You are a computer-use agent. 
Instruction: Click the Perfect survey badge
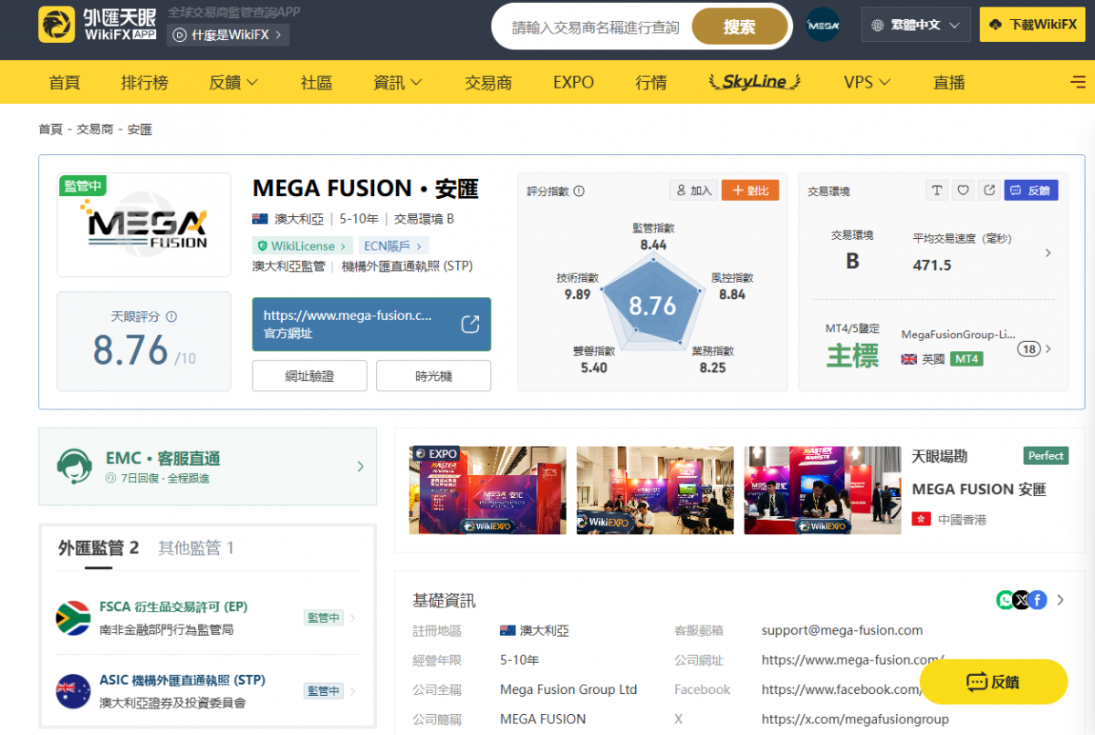coord(1046,456)
